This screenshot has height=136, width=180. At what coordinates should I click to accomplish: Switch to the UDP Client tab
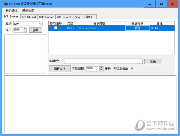[x=64, y=17]
